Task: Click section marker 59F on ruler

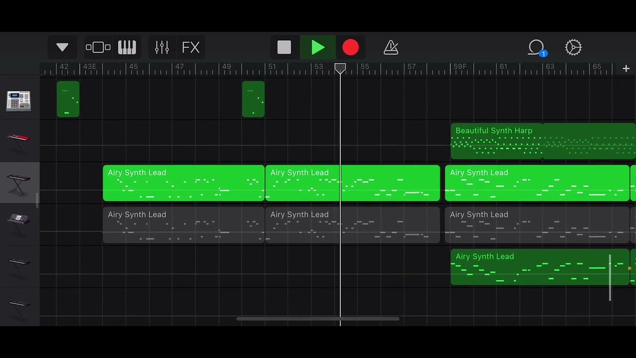Action: pos(460,67)
